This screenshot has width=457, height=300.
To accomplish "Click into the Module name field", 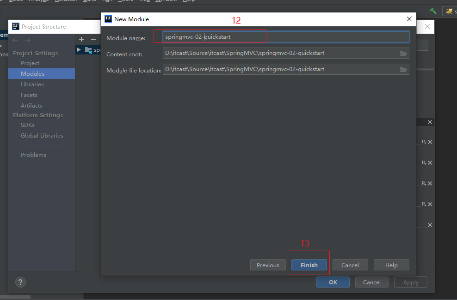I will 285,37.
